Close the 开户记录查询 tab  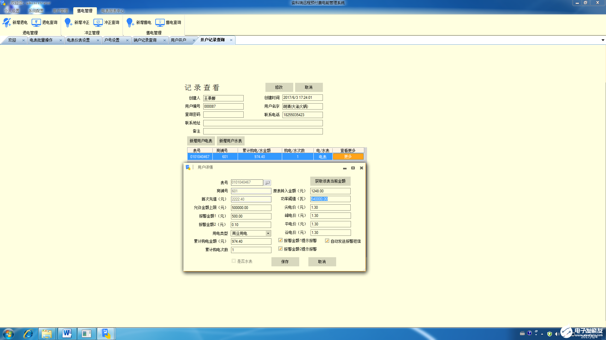tap(231, 40)
